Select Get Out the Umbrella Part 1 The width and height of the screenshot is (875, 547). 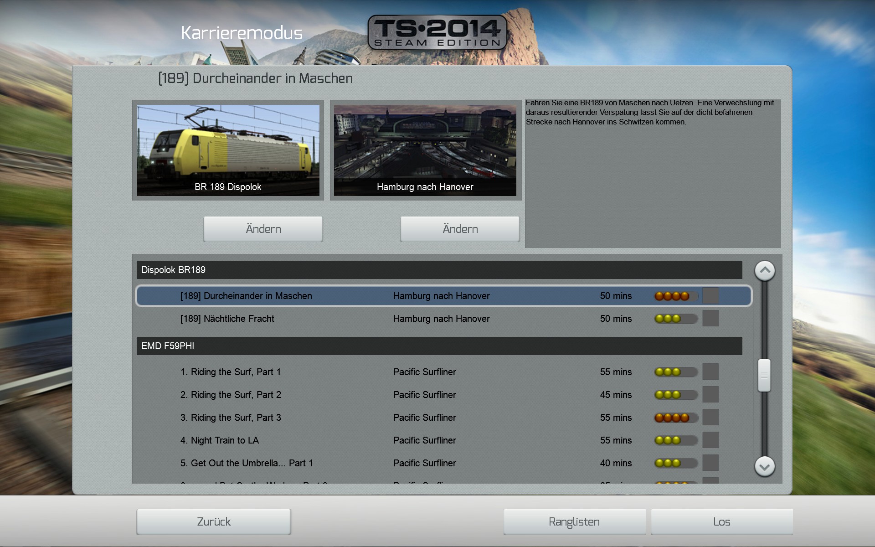point(247,463)
